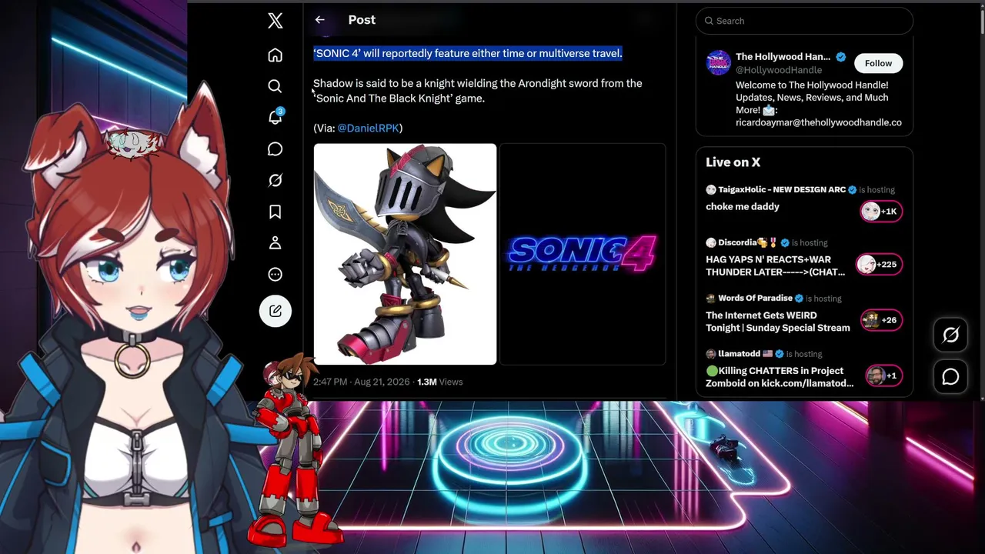Click the 'Post' page heading

point(362,20)
